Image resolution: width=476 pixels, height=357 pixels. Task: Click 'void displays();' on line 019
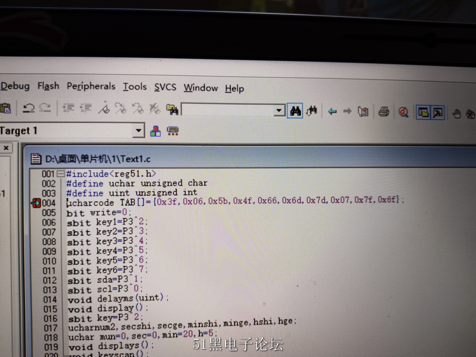[111, 346]
